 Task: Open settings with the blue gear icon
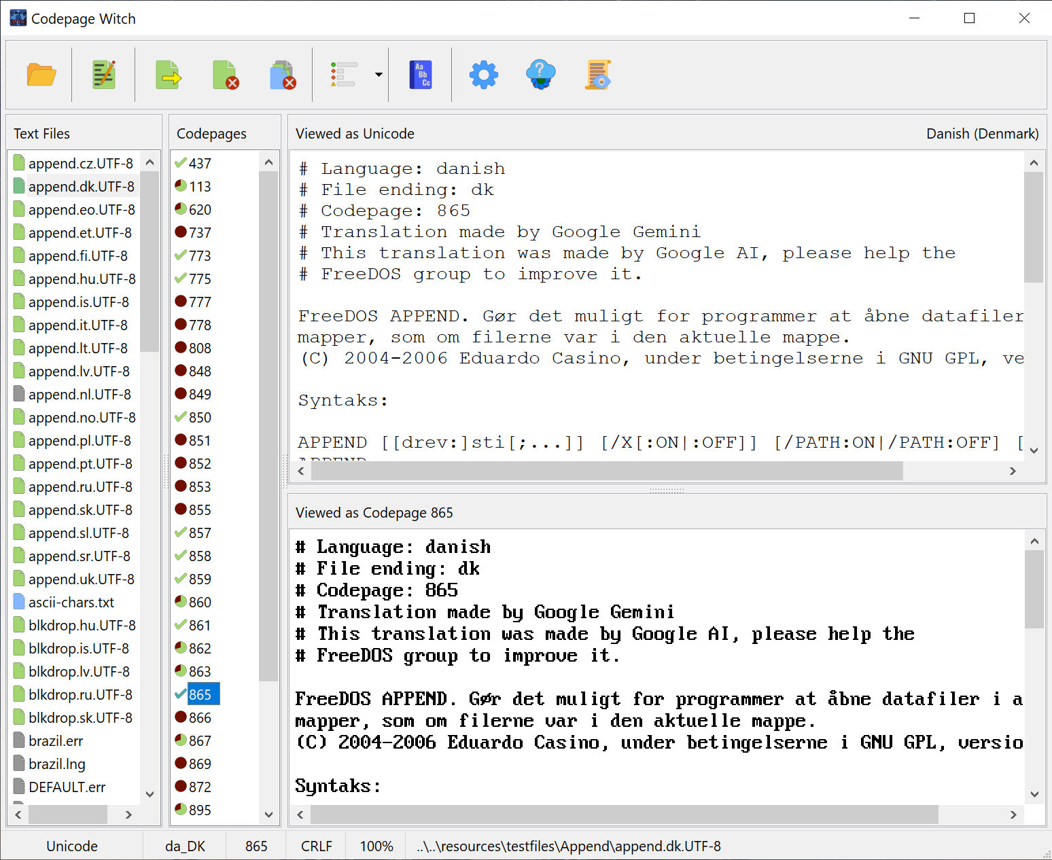[483, 75]
